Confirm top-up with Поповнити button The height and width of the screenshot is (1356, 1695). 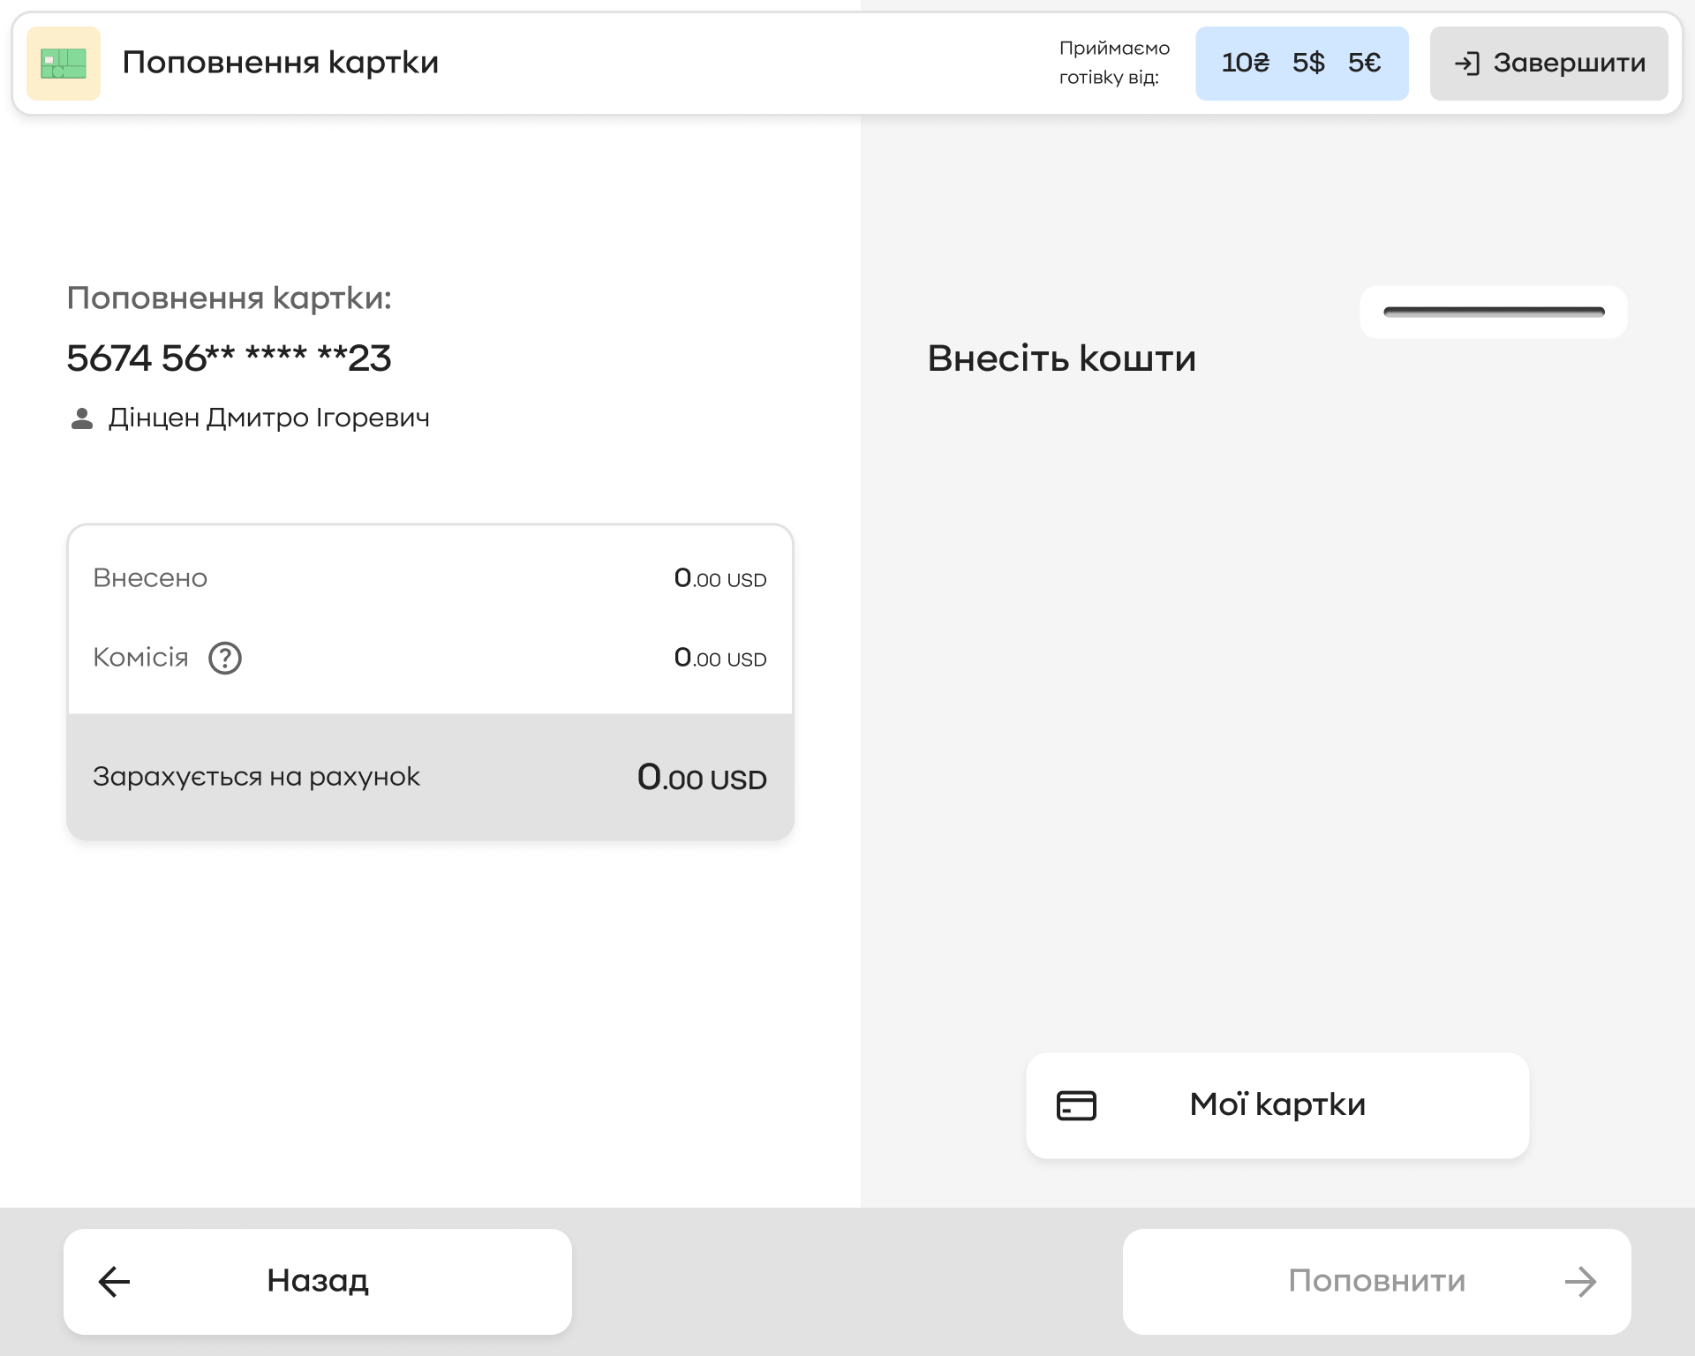(x=1376, y=1282)
